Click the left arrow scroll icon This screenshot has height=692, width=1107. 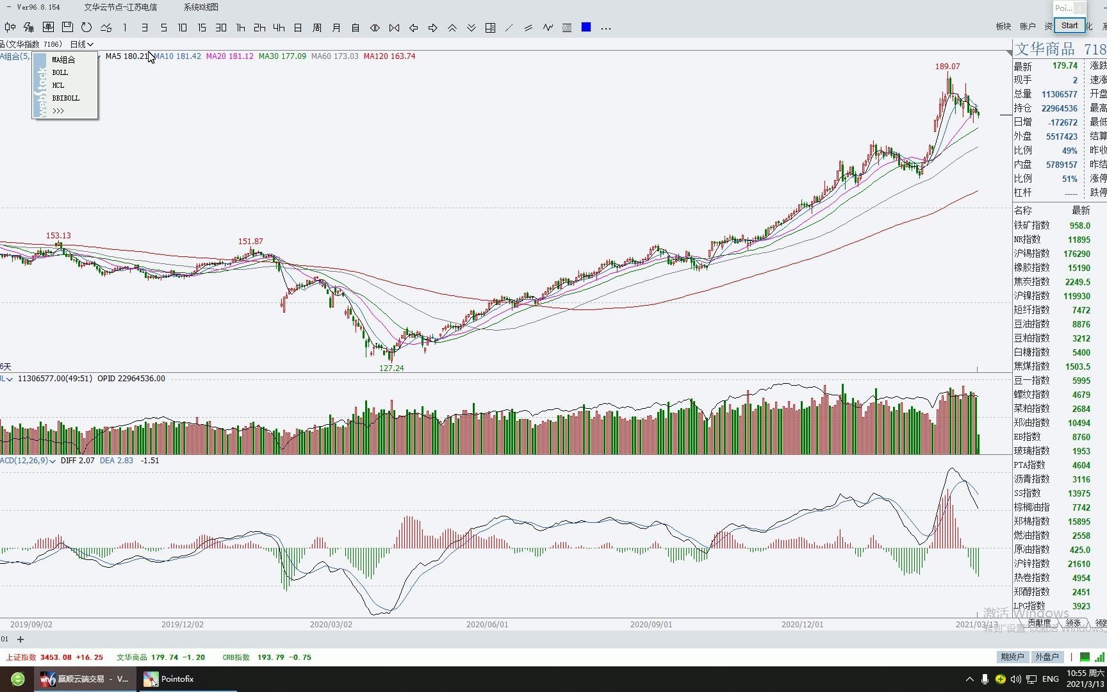click(x=413, y=28)
